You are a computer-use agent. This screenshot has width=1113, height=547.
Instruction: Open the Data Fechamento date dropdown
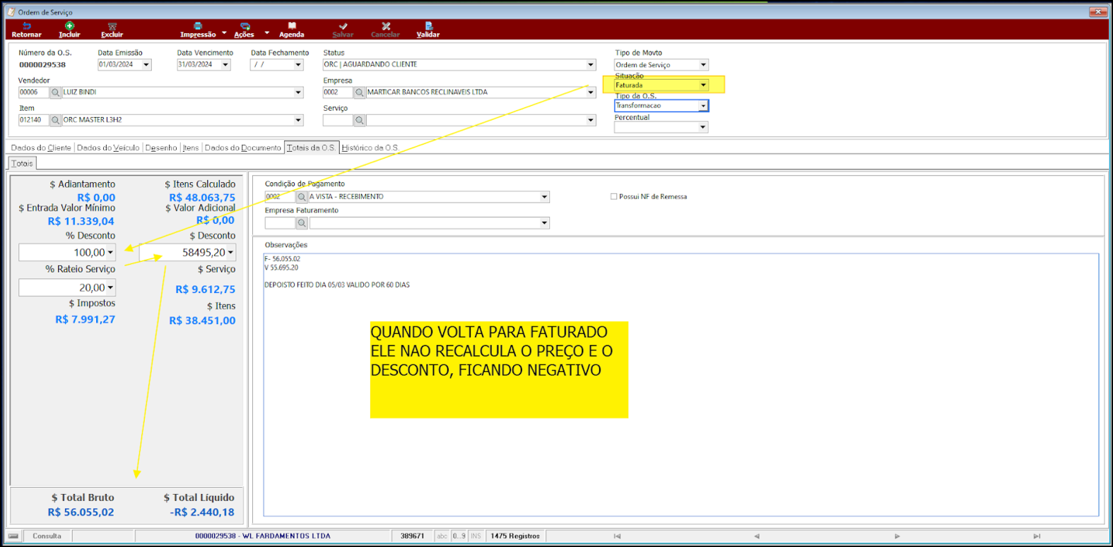click(298, 65)
